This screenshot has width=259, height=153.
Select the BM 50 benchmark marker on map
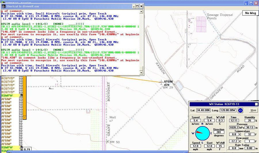click(107, 141)
